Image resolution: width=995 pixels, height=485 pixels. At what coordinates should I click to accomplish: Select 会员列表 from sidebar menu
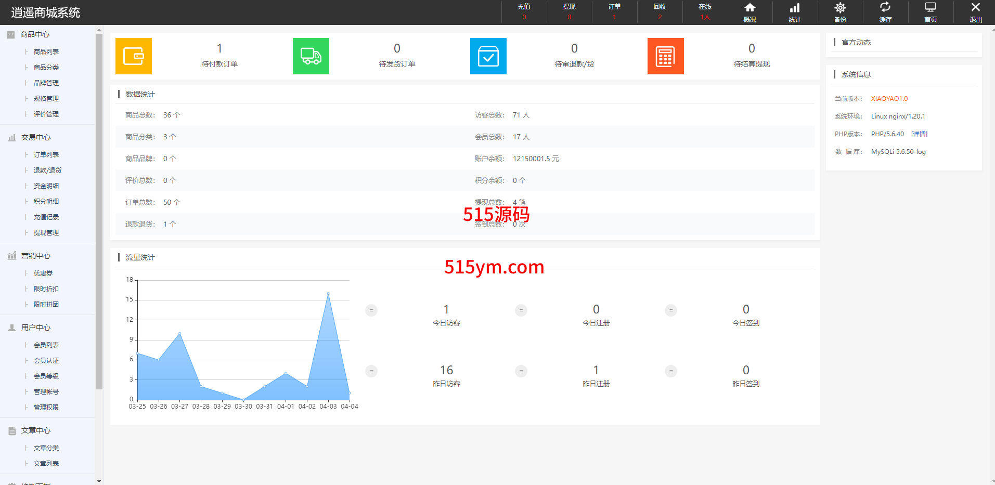(x=46, y=345)
